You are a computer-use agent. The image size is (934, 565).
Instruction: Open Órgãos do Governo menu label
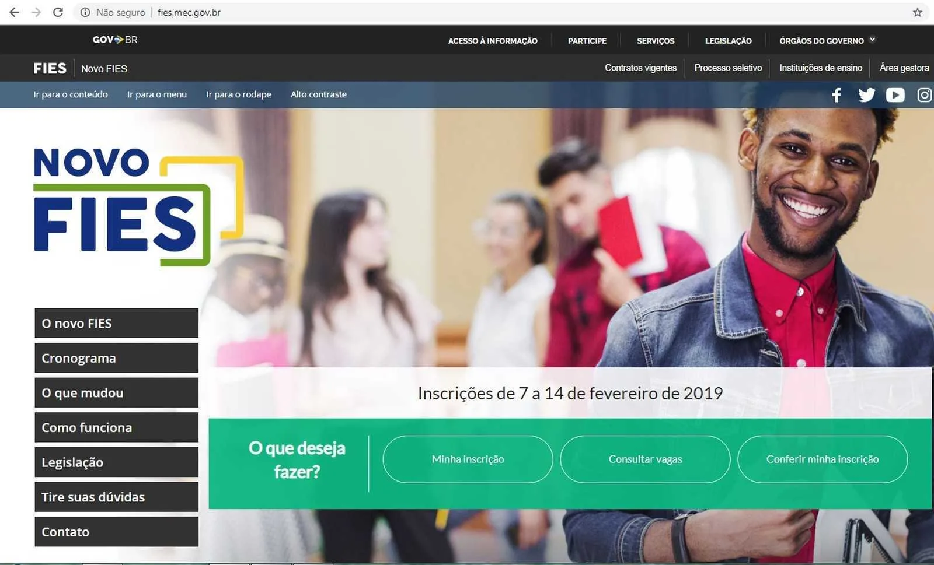[x=821, y=41]
